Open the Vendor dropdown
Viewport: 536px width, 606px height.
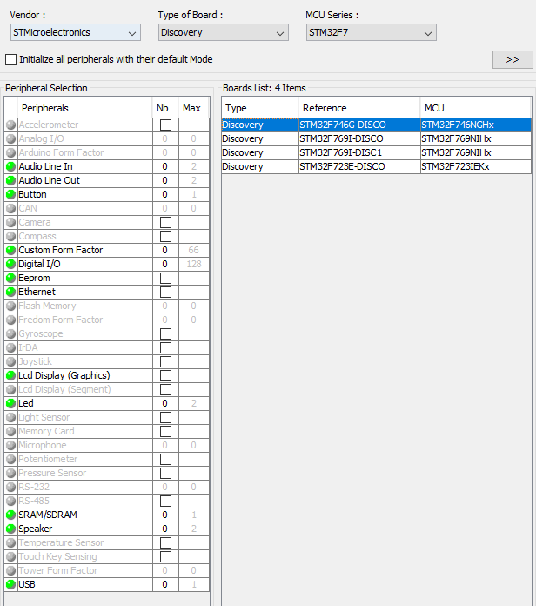coord(76,32)
